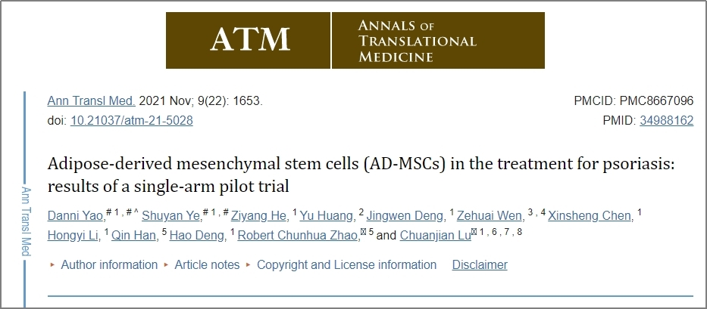
Task: Open author Zehuai Wen's link
Action: click(490, 216)
